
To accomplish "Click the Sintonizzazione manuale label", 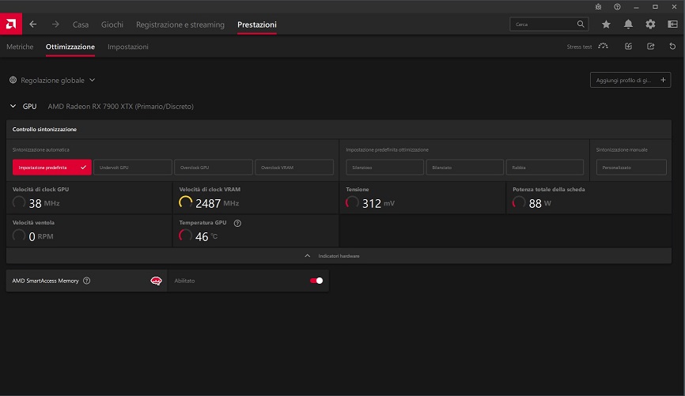I will [622, 149].
